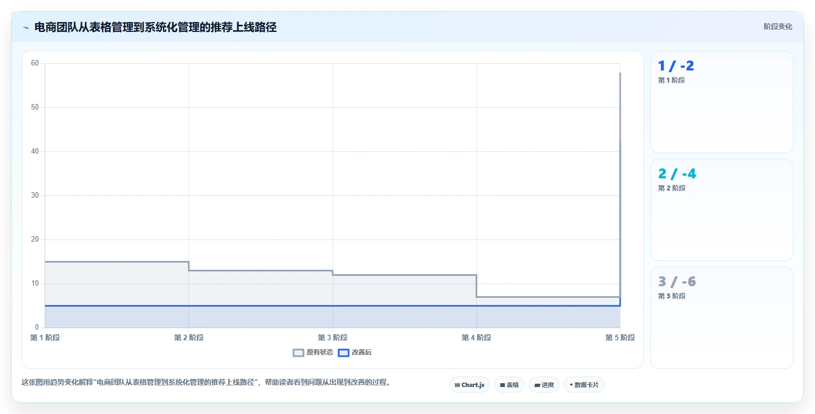Click the icon inside the Chart.js chip
Screen dimensions: 815x414
(x=457, y=385)
